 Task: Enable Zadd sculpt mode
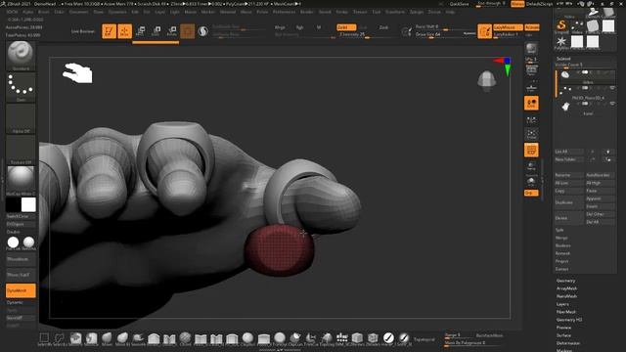(x=346, y=27)
